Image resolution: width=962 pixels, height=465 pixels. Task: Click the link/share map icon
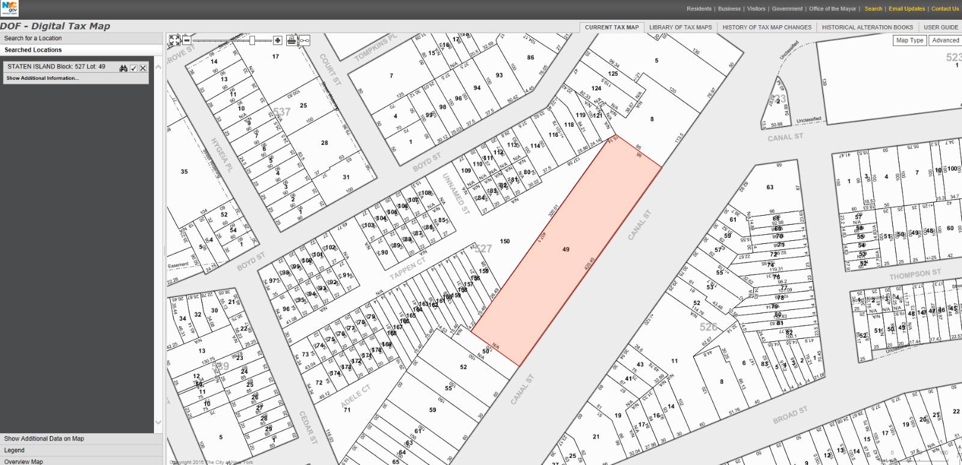click(305, 40)
